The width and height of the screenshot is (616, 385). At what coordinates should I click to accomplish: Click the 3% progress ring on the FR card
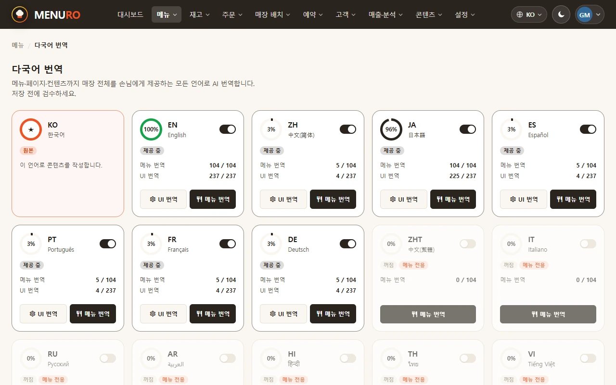tap(151, 244)
